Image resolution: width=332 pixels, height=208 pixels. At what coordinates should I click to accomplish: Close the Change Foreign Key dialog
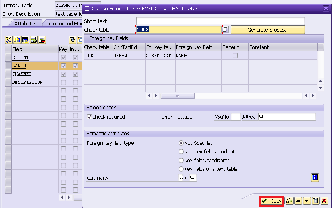326,8
